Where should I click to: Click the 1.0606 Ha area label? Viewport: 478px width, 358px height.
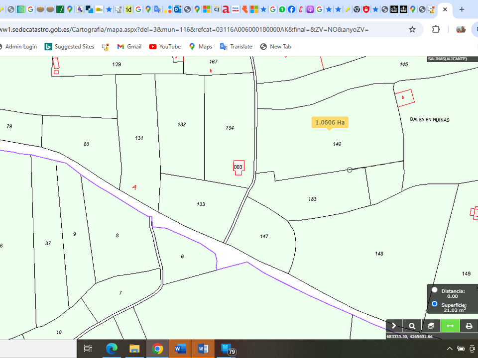330,122
